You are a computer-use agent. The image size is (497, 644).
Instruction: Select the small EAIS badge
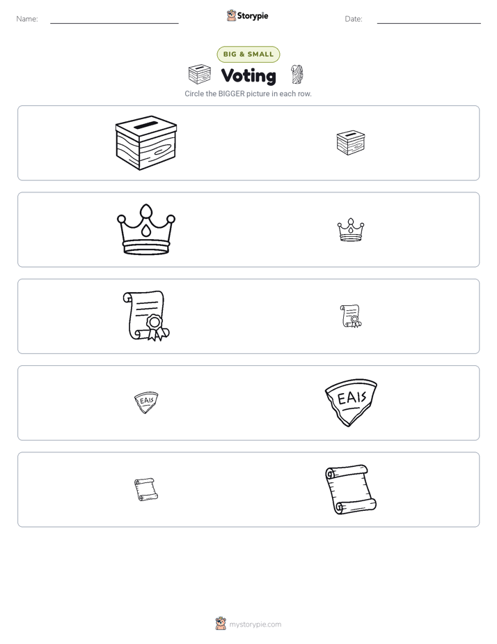pos(146,403)
